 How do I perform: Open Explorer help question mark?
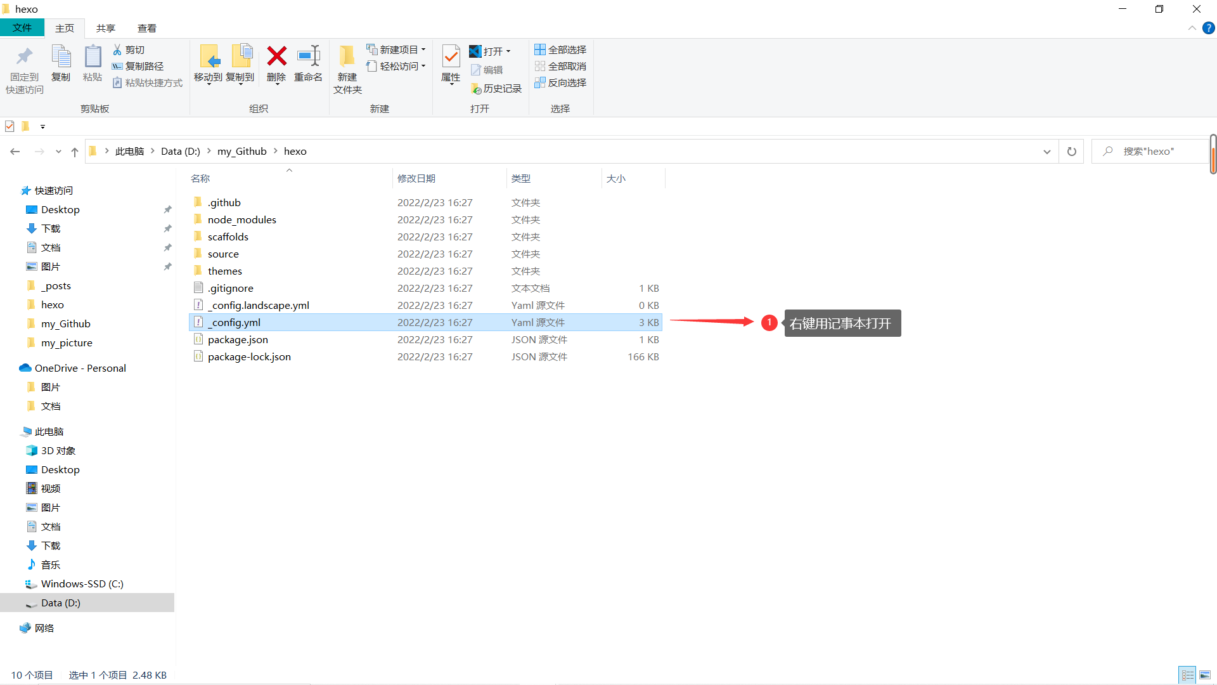click(1209, 28)
